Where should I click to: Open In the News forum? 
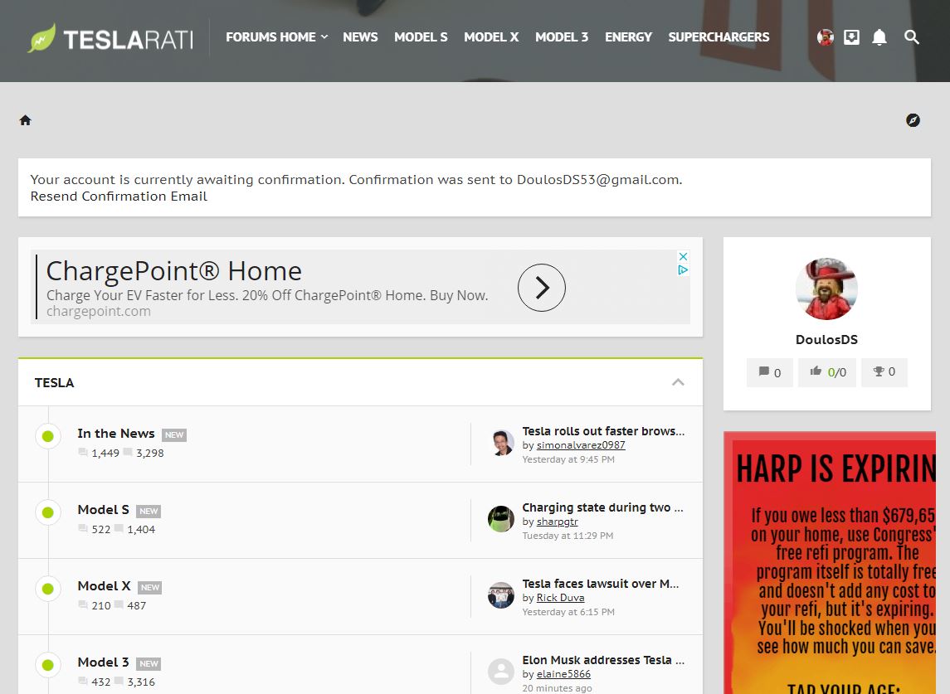[115, 434]
